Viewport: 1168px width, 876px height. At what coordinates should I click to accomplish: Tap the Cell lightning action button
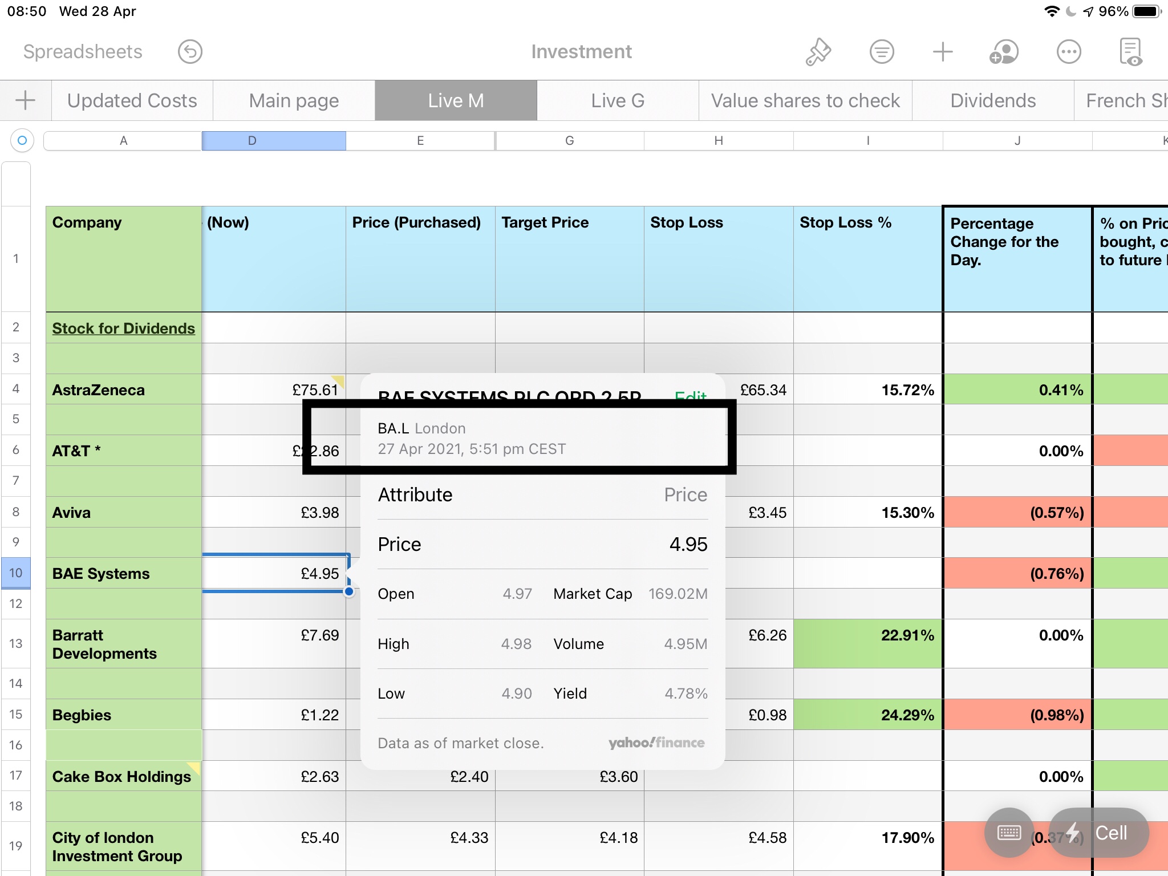click(1098, 833)
